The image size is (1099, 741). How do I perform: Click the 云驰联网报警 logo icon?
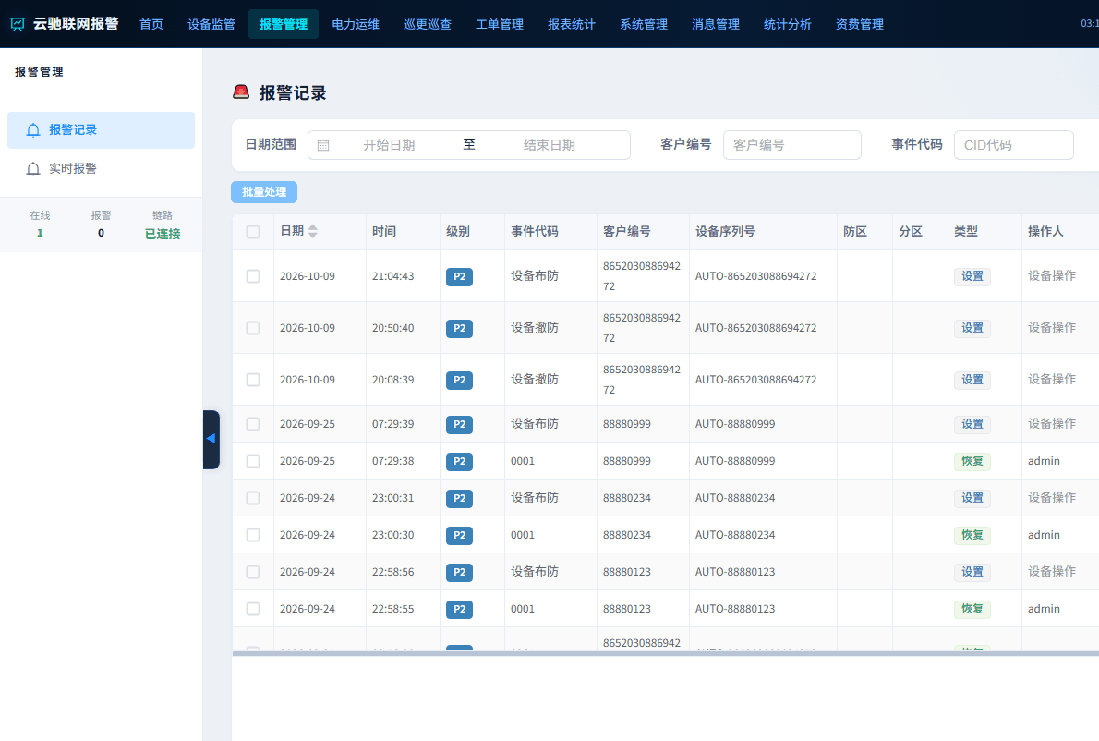click(18, 25)
